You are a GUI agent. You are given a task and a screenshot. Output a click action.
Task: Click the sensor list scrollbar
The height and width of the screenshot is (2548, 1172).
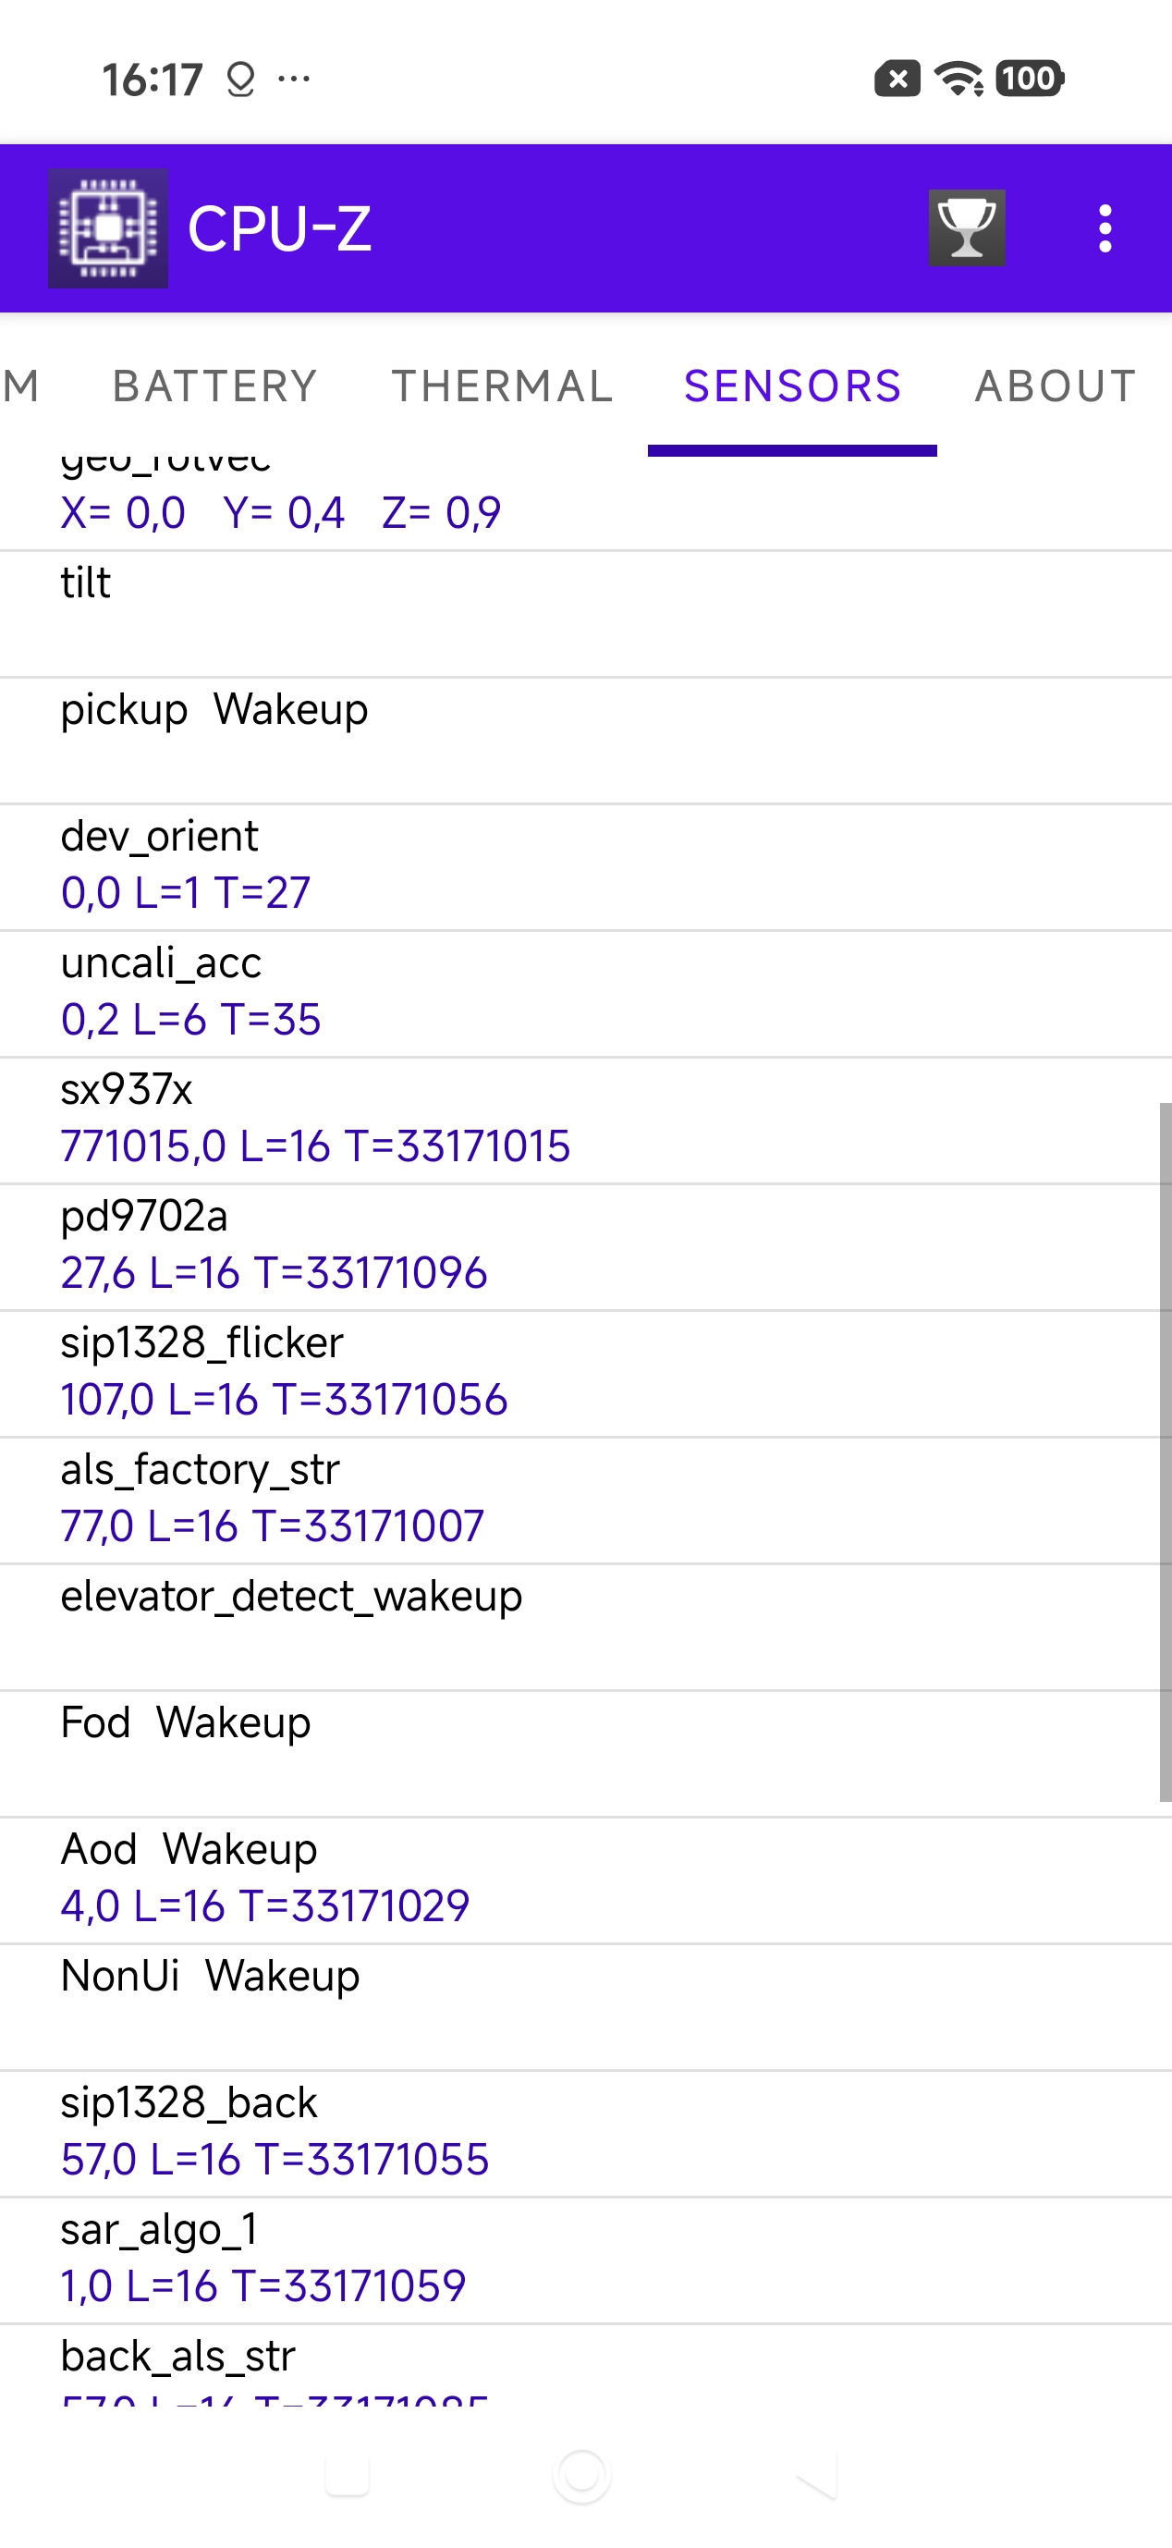click(x=1164, y=1450)
